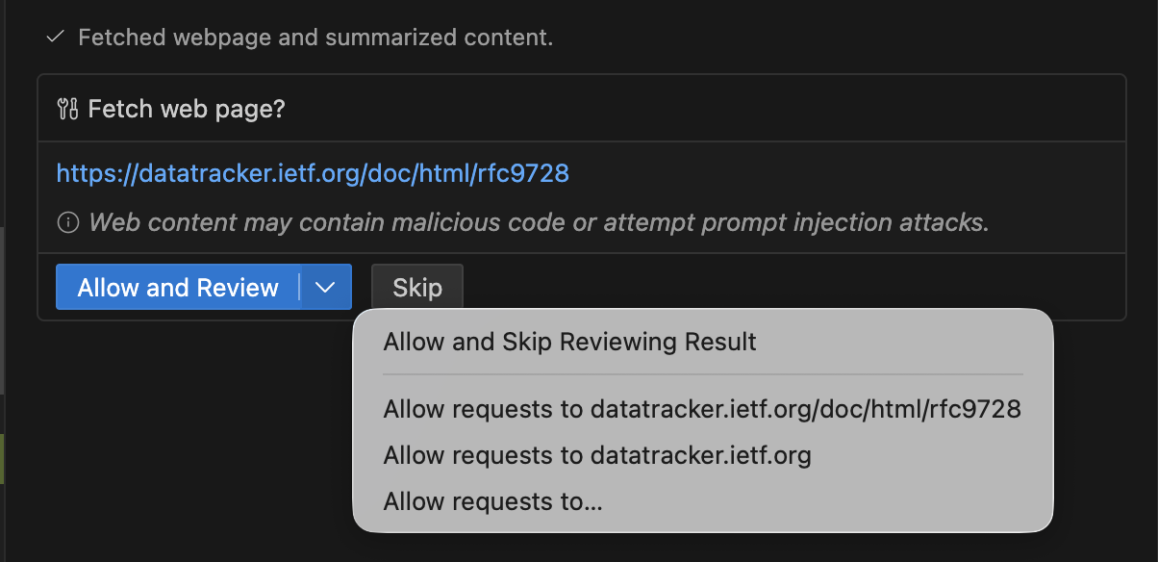The image size is (1158, 562).
Task: Click the checkmark beside "Fetched webpage and summarized content"
Action: [54, 38]
